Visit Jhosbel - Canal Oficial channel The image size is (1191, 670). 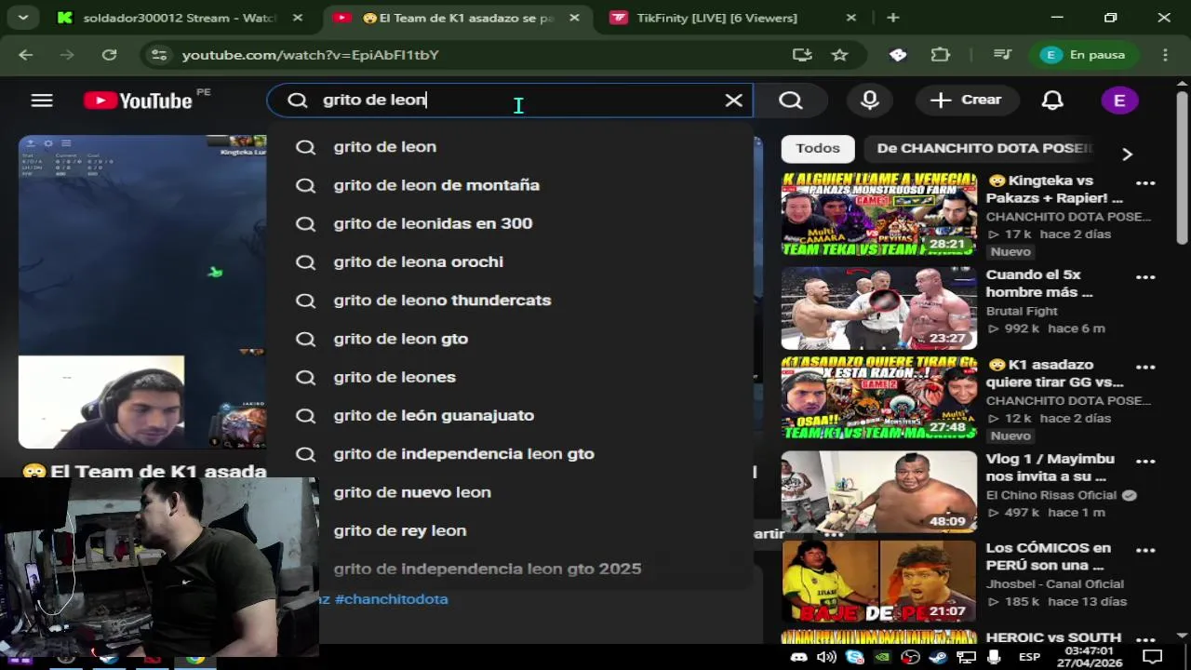pyautogui.click(x=1055, y=584)
